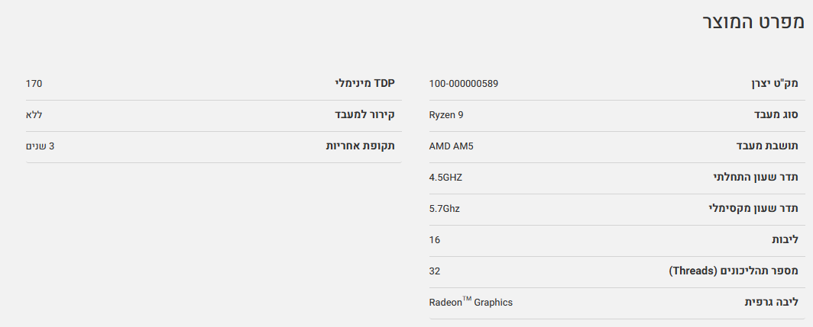Screen dimensions: 813x327
Task: Click the "Radeon Graphics" value
Action: (471, 302)
